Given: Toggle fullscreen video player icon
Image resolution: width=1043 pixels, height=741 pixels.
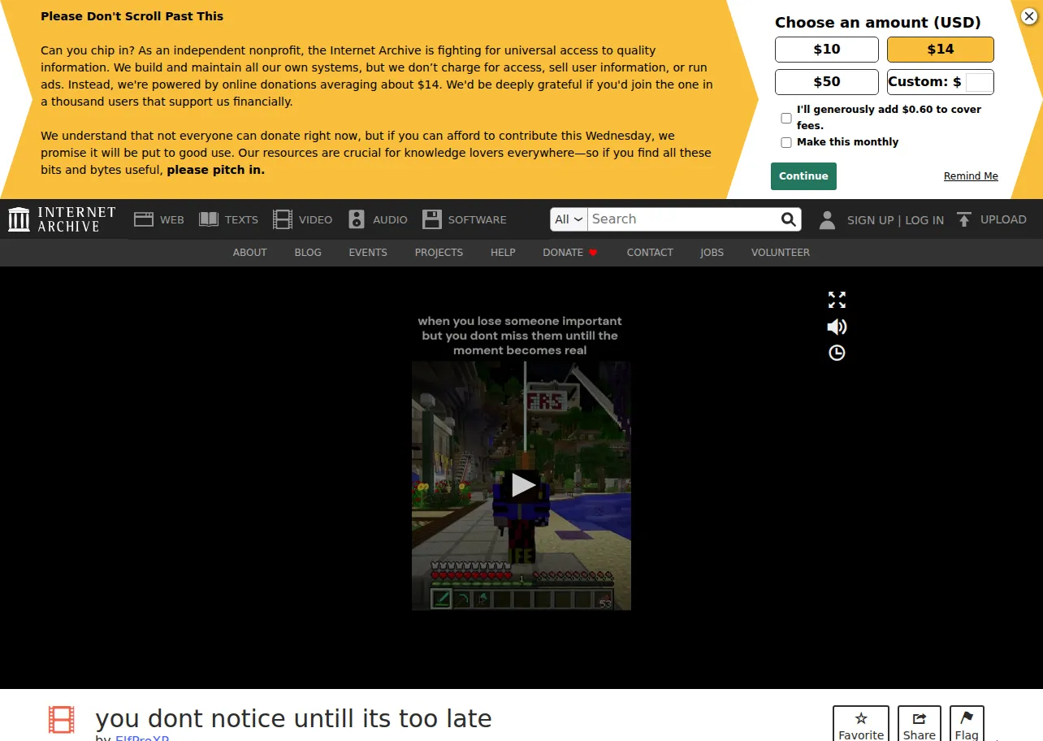Looking at the screenshot, I should click(x=837, y=300).
